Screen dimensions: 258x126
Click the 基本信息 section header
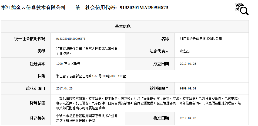point(123,27)
